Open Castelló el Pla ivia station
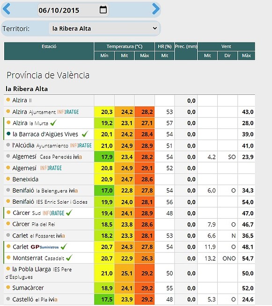The width and height of the screenshot is (272, 306). (35, 299)
